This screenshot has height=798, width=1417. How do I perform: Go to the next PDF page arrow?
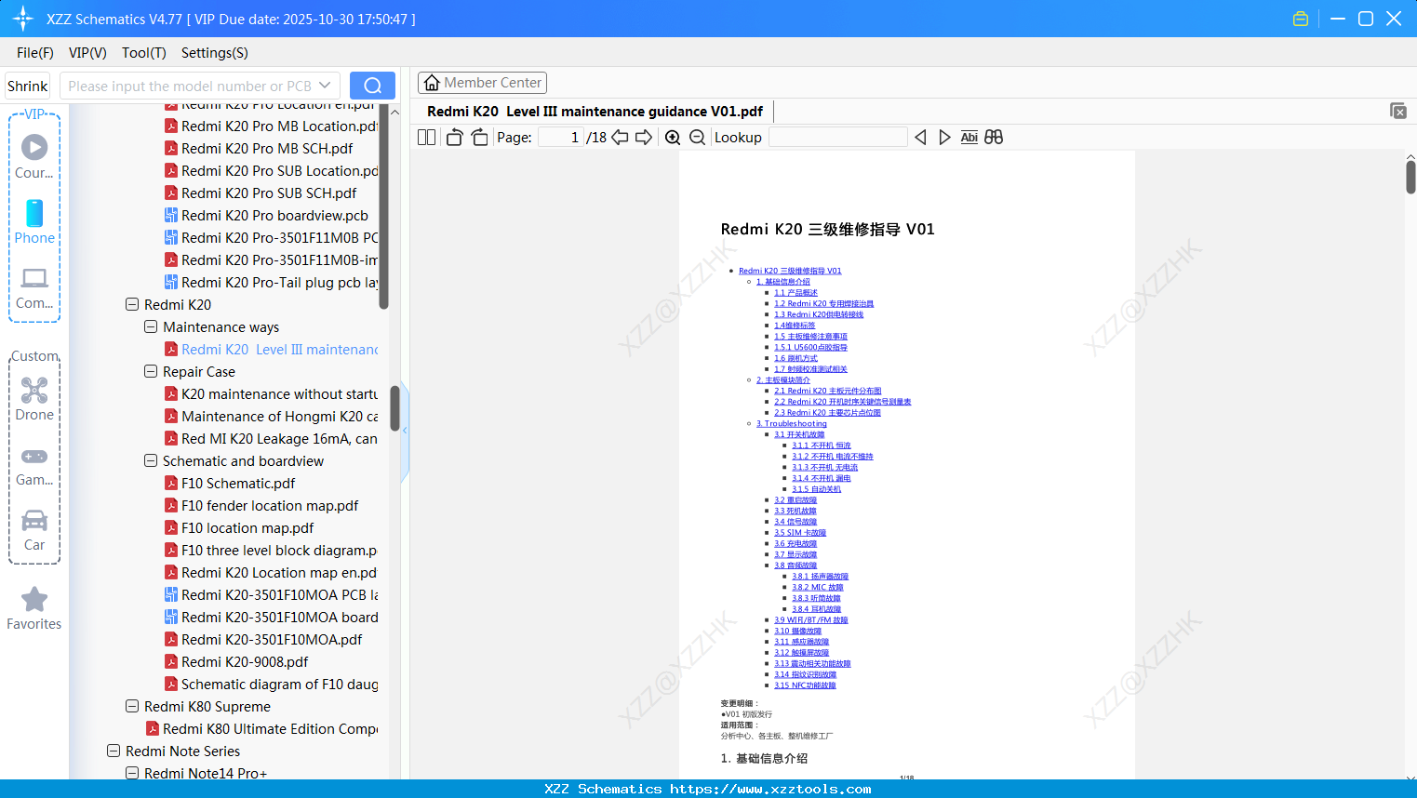[x=644, y=138]
